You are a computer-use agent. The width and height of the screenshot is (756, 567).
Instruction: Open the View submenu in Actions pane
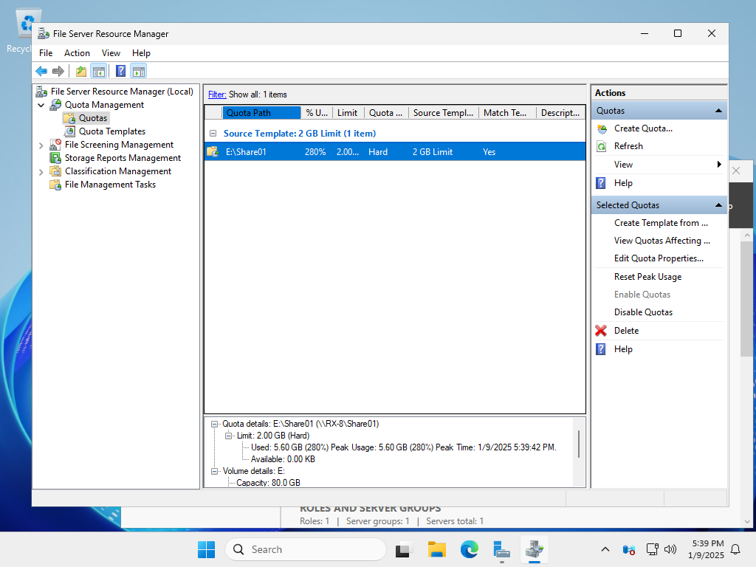click(659, 165)
